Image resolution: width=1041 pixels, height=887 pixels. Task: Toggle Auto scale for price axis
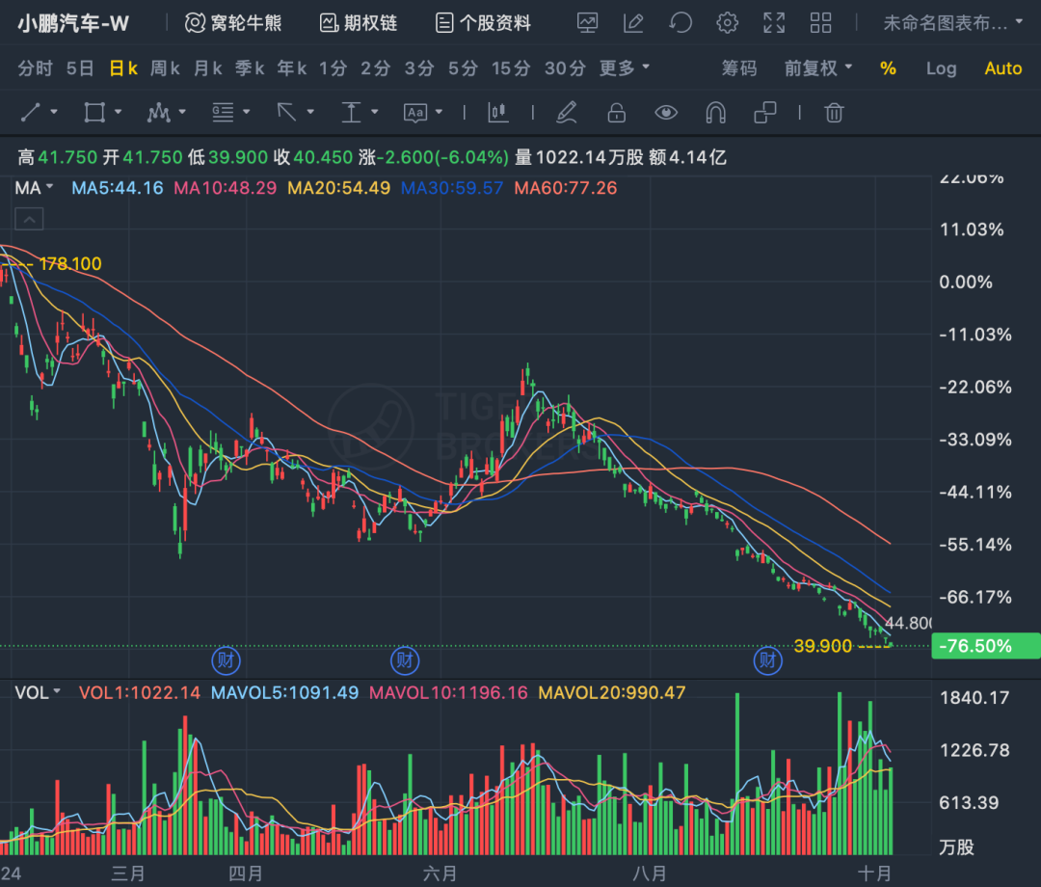(x=1002, y=68)
